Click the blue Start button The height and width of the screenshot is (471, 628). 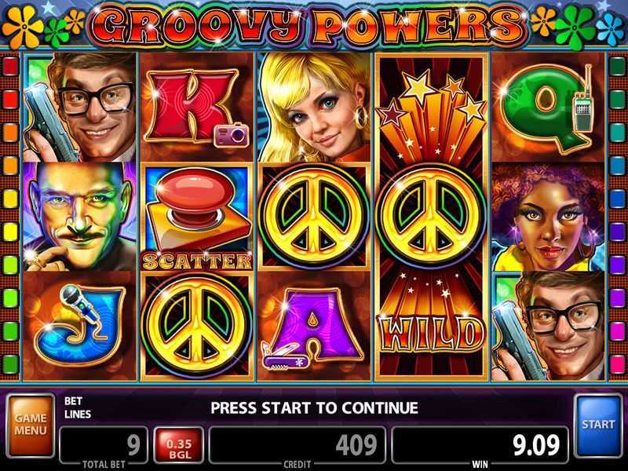(598, 425)
